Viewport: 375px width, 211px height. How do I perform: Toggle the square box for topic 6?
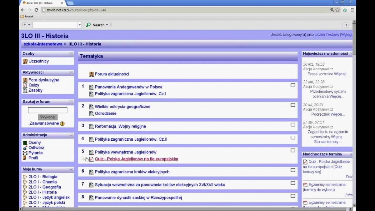[293, 170]
